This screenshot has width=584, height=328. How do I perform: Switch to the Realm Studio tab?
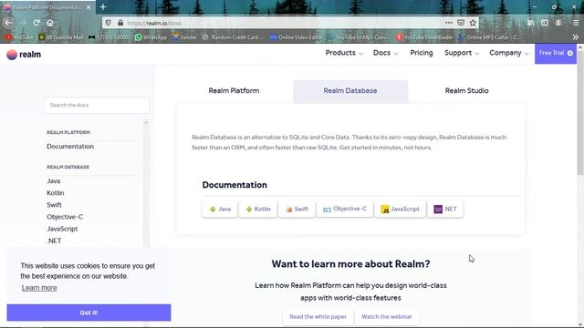(466, 91)
